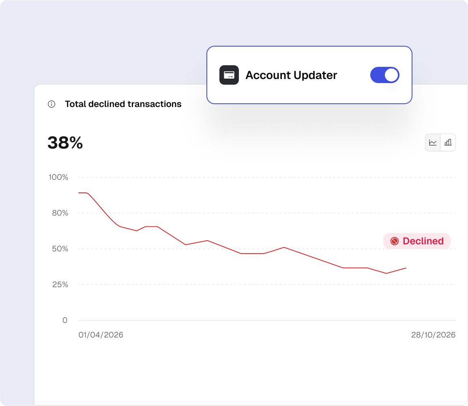This screenshot has height=406, width=468.
Task: Click the Total declined transactions heading
Action: [123, 104]
